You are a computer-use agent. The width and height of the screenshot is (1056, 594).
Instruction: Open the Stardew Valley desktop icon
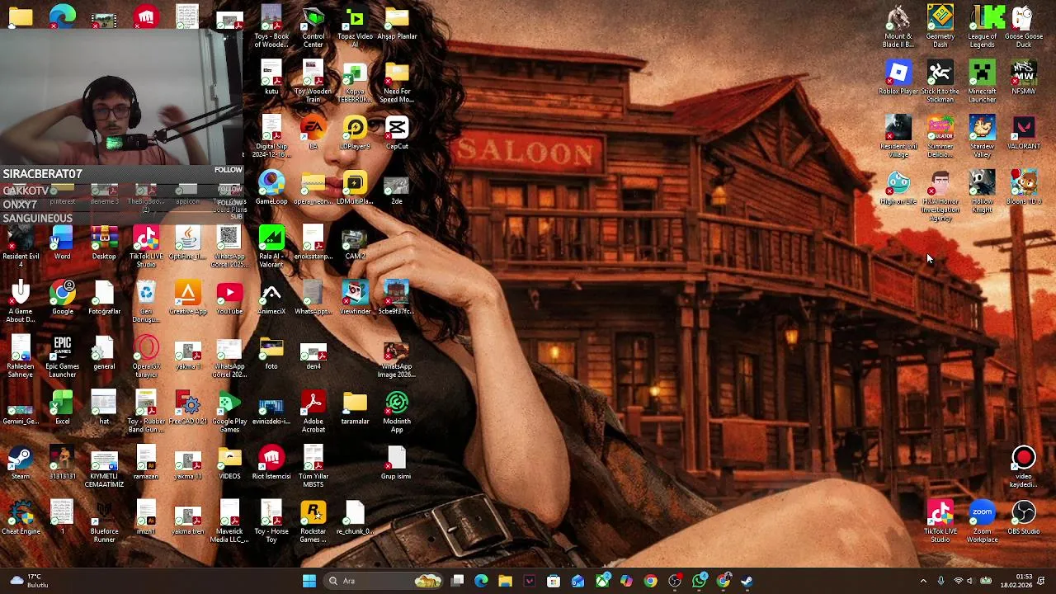(x=982, y=136)
